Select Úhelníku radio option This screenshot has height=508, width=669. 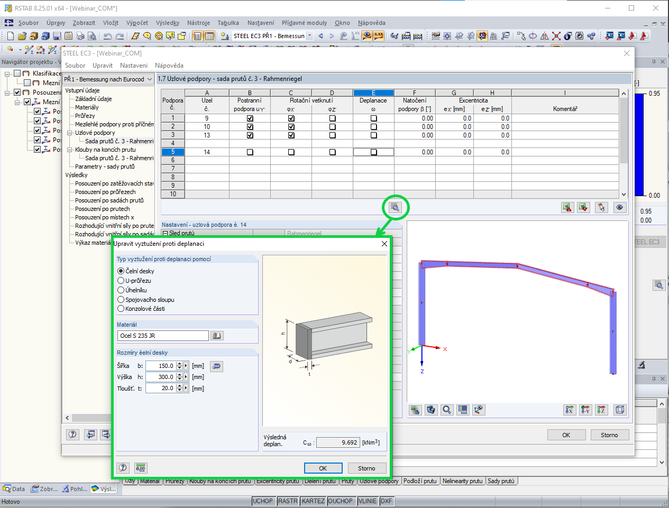[121, 290]
